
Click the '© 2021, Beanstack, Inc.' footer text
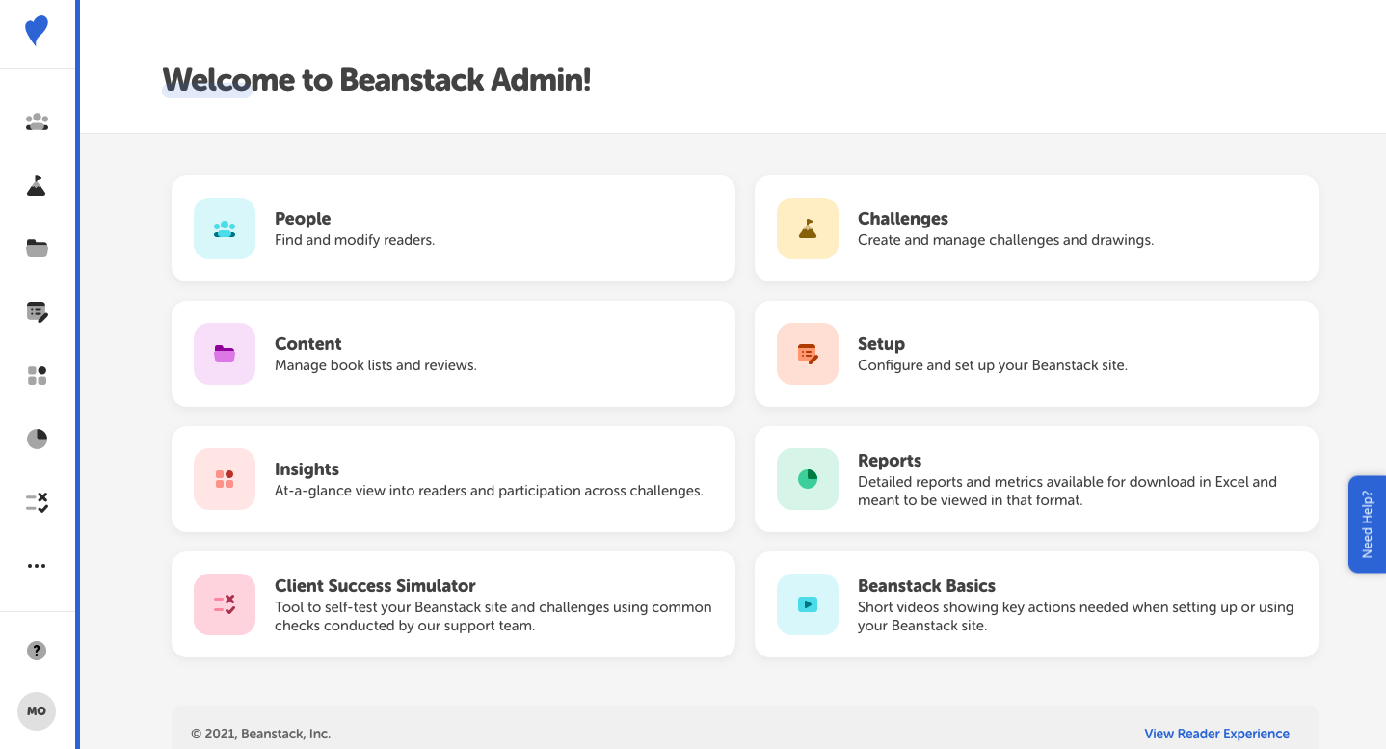(x=260, y=734)
